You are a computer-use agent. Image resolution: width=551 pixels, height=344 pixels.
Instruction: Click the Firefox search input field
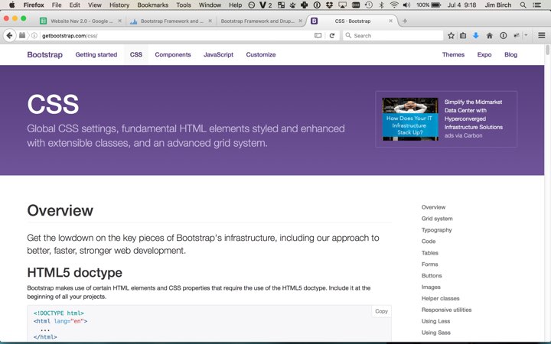pos(393,35)
